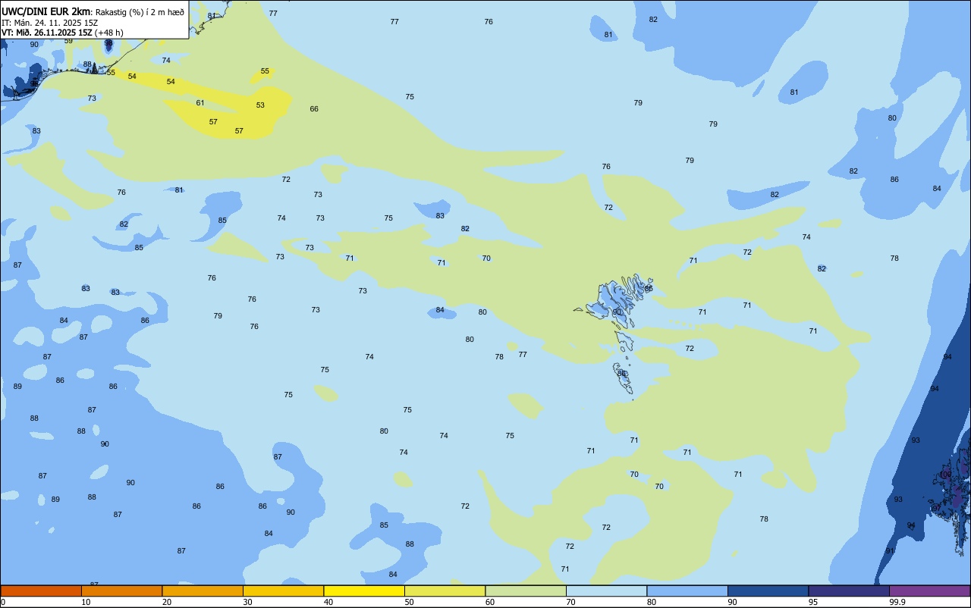
Task: Click the 10–20 orange legend swatch
Action: coord(121,591)
